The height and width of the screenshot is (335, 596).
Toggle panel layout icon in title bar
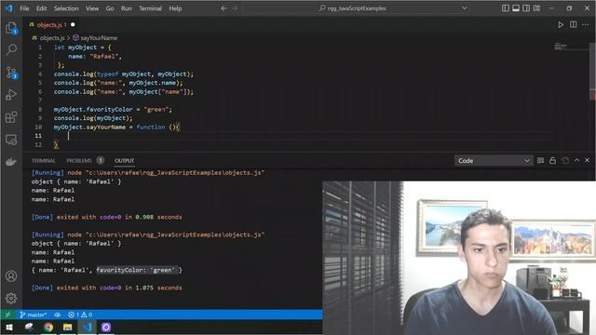[516, 8]
